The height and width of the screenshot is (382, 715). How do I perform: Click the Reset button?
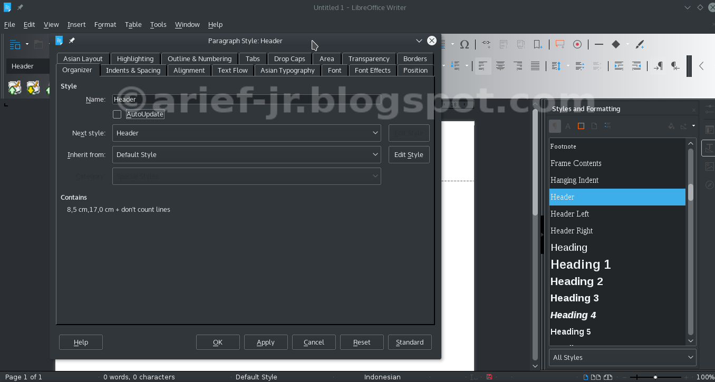(362, 342)
